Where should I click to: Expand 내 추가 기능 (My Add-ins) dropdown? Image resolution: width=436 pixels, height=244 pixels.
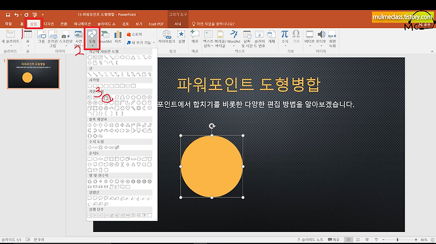tap(140, 43)
